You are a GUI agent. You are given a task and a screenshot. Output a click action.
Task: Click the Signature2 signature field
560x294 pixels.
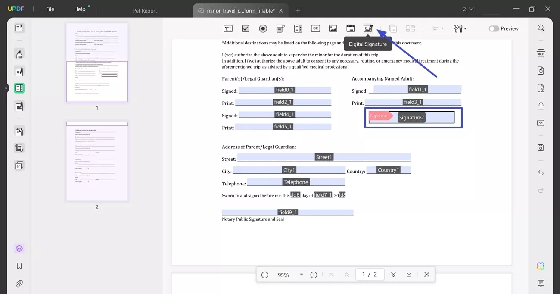pyautogui.click(x=411, y=117)
